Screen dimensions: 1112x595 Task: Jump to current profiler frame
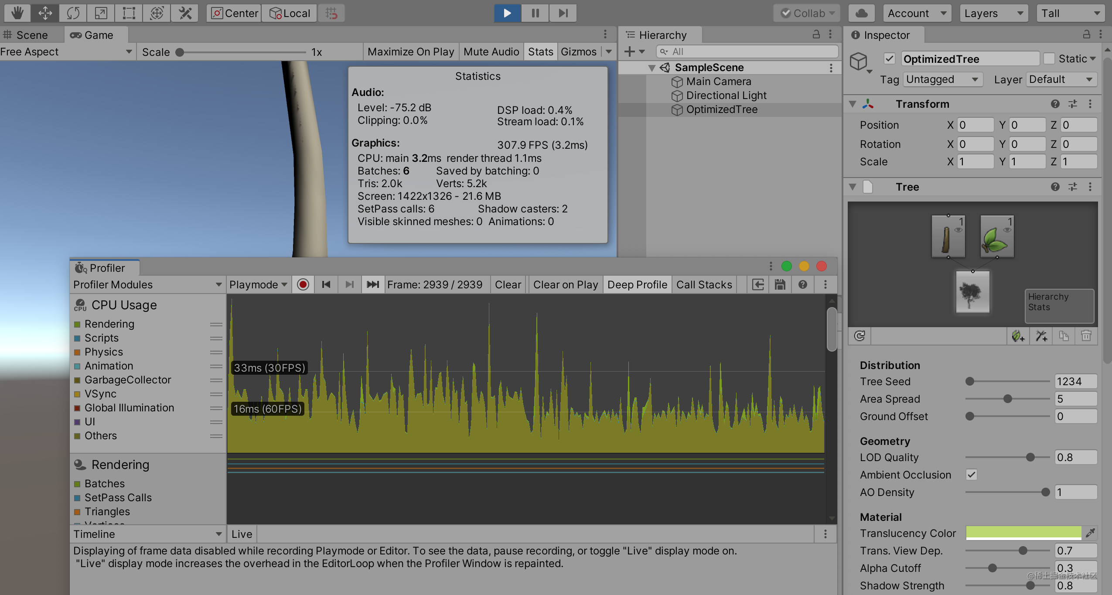[373, 285]
